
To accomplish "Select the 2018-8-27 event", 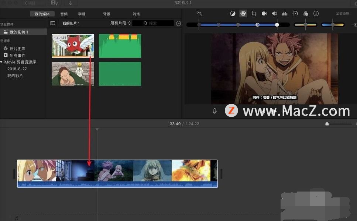I will [x=17, y=69].
